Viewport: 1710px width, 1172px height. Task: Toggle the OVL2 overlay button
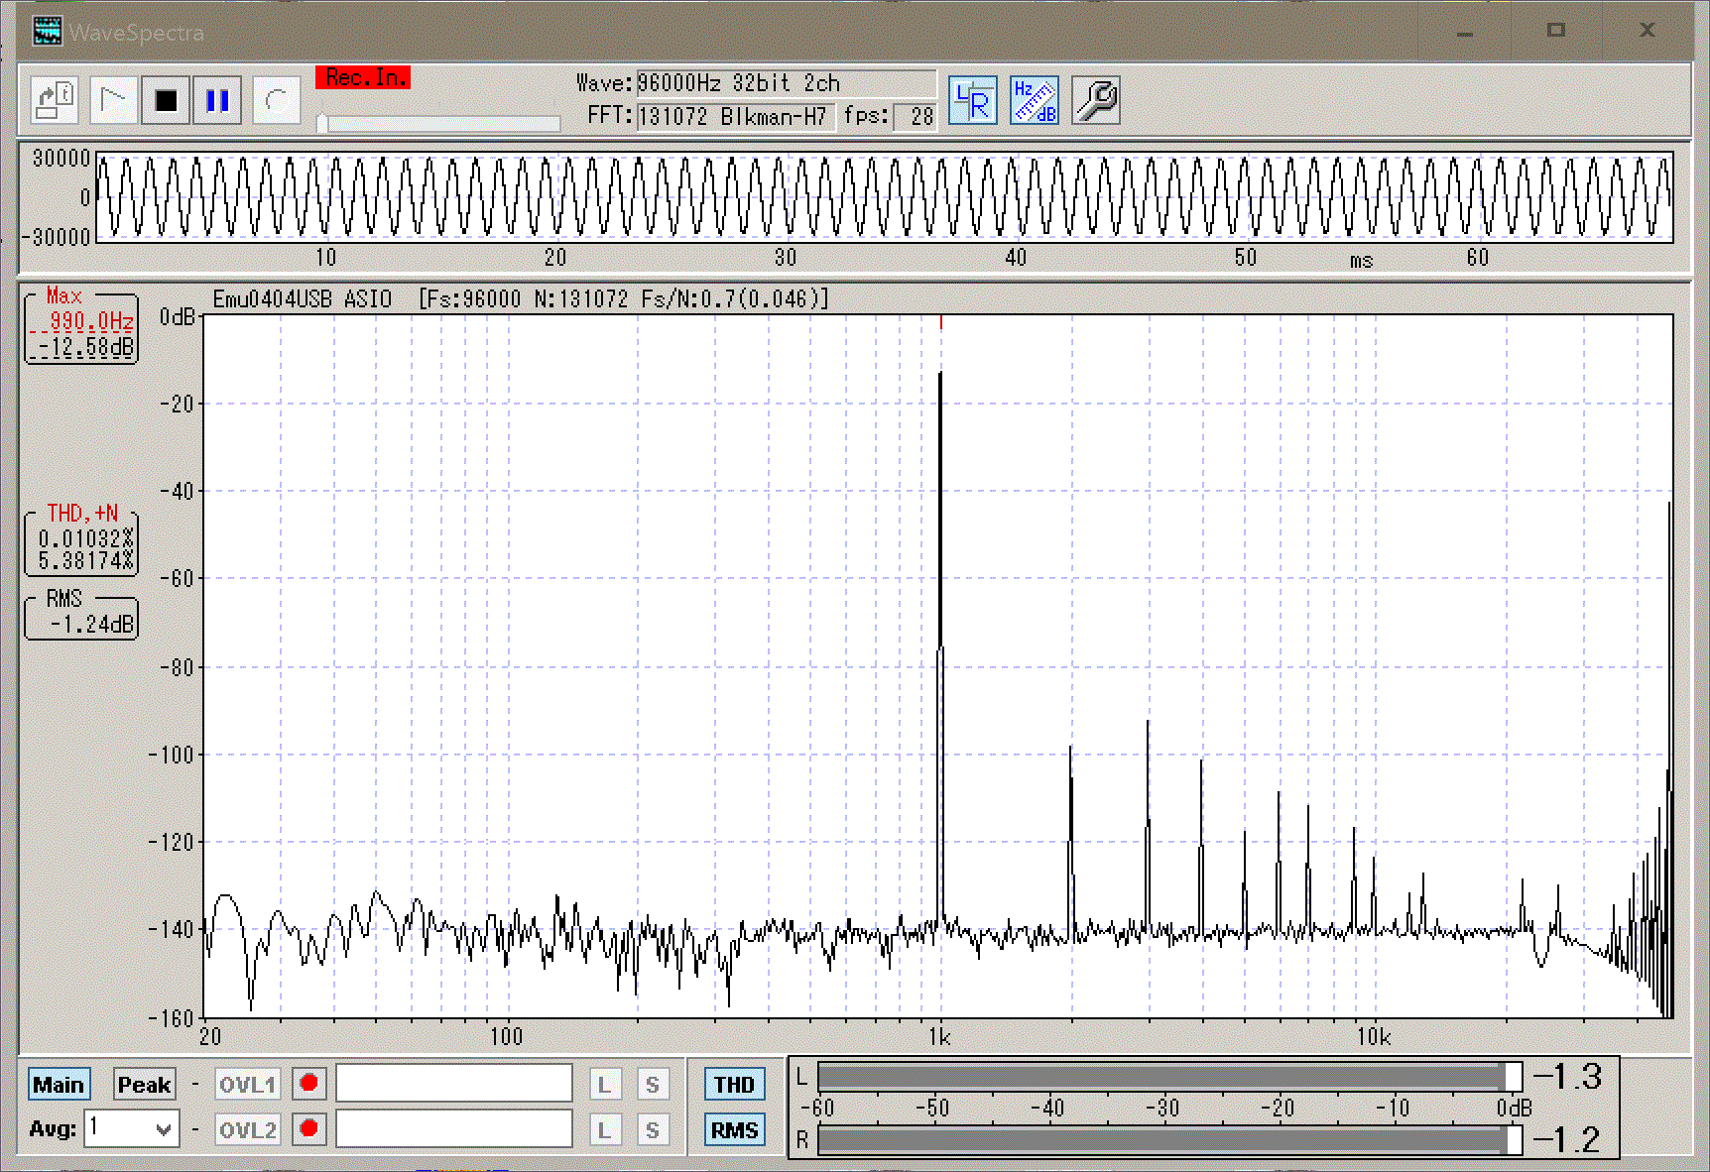pos(247,1129)
